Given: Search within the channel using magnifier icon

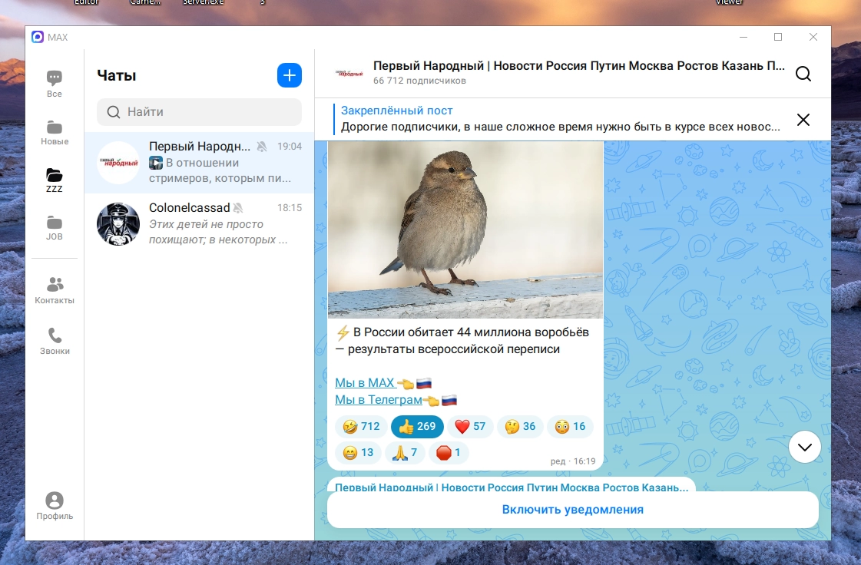Looking at the screenshot, I should click(803, 74).
